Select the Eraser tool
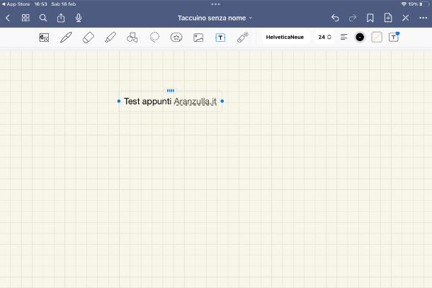The width and height of the screenshot is (432, 288). tap(88, 38)
